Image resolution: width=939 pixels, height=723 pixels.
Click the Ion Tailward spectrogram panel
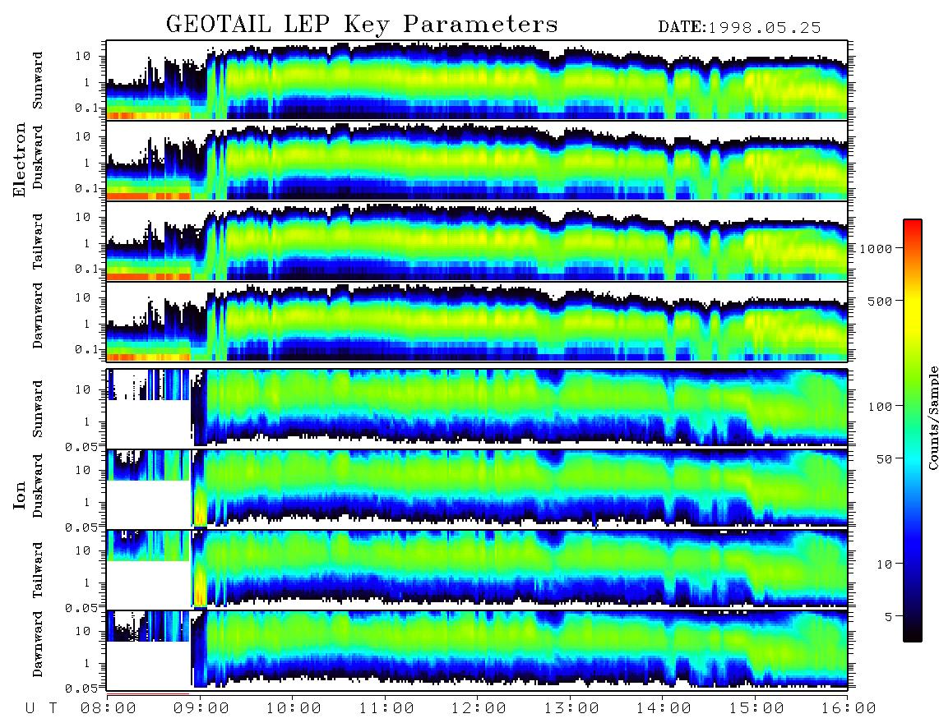477,569
